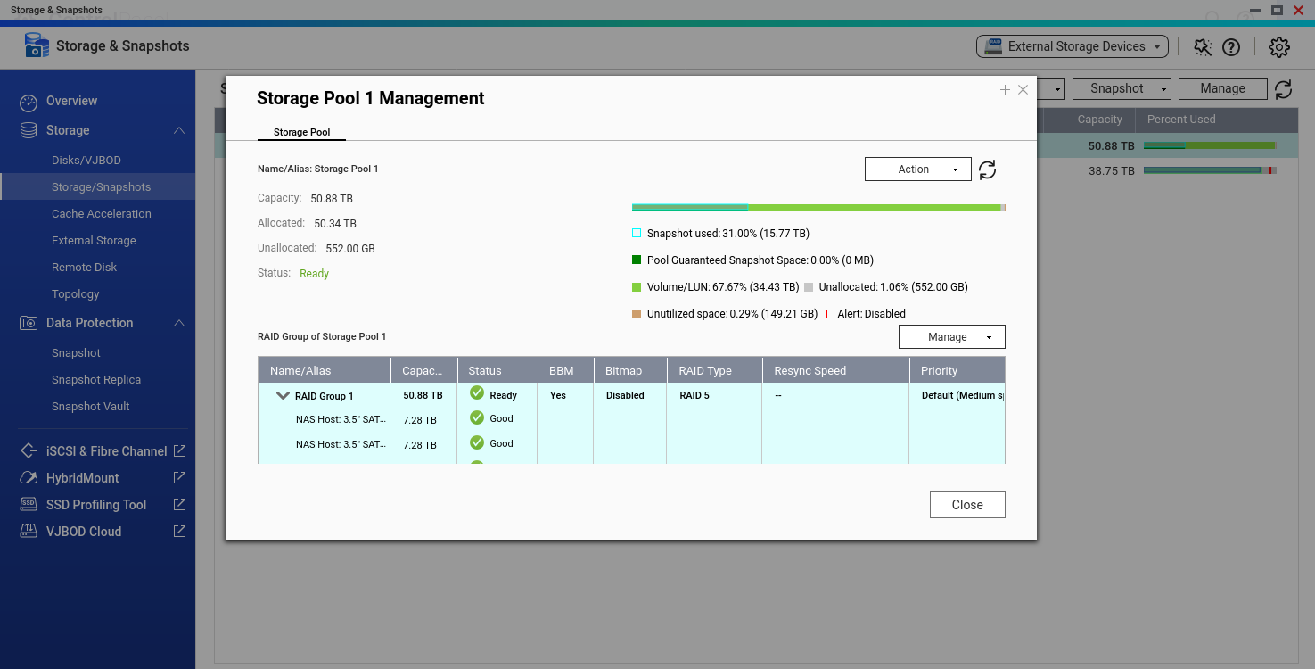The height and width of the screenshot is (669, 1315).
Task: Open global settings gear icon
Action: coord(1278,47)
